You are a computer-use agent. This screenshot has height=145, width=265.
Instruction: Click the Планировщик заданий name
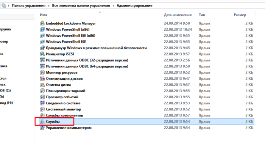point(65,91)
